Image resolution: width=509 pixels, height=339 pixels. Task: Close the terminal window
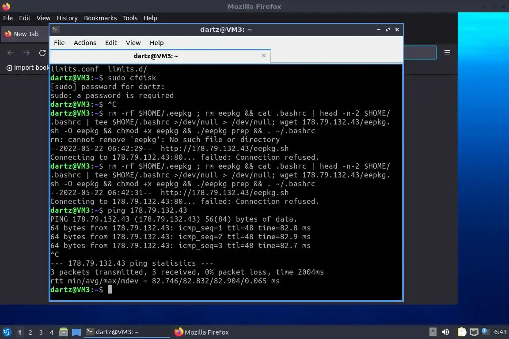(x=397, y=30)
